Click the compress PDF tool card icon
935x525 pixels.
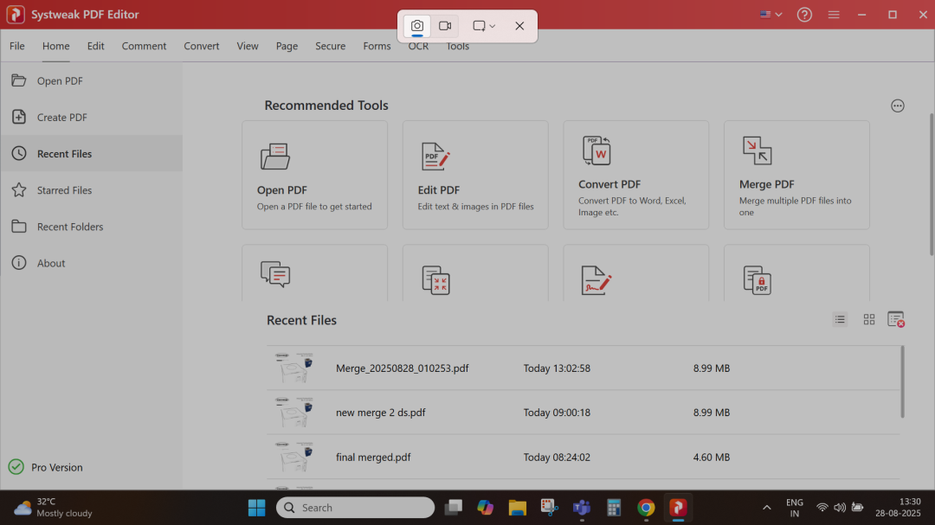tap(435, 280)
